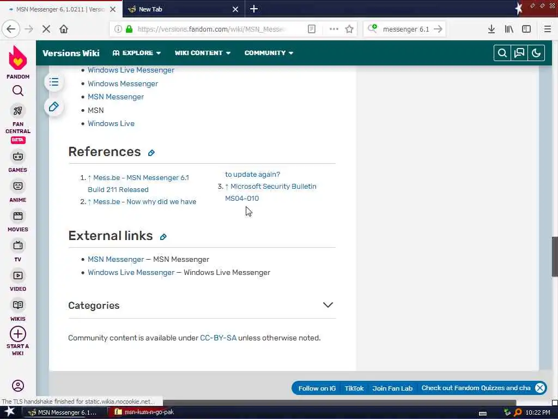This screenshot has width=558, height=419.
Task: Edit the External links section
Action: (163, 237)
